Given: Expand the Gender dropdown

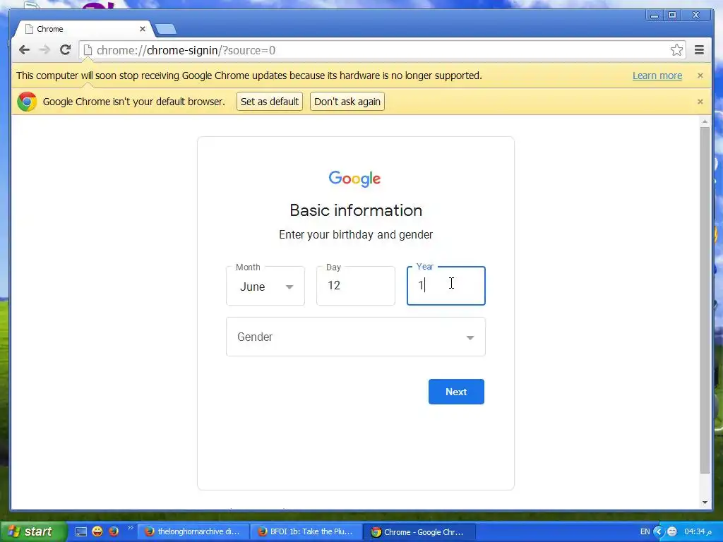Looking at the screenshot, I should [356, 337].
